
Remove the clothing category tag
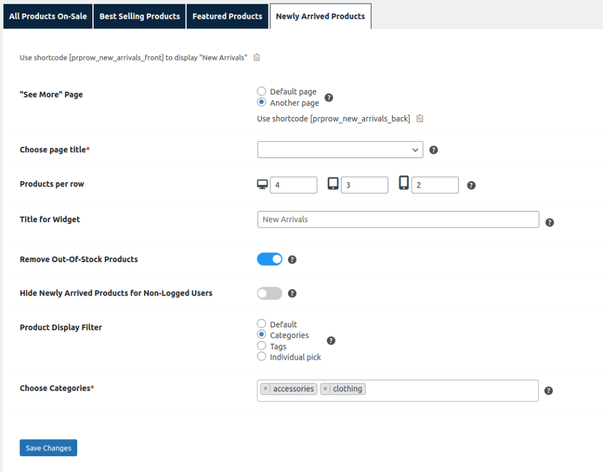click(326, 389)
